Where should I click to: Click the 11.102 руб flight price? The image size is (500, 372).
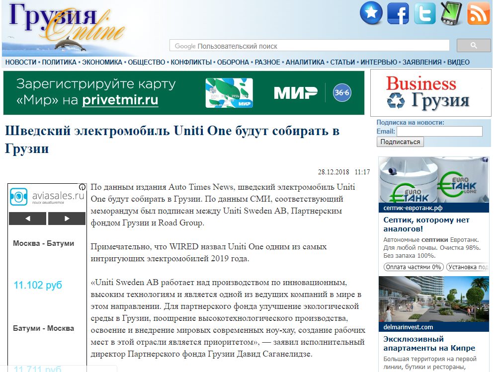38,285
